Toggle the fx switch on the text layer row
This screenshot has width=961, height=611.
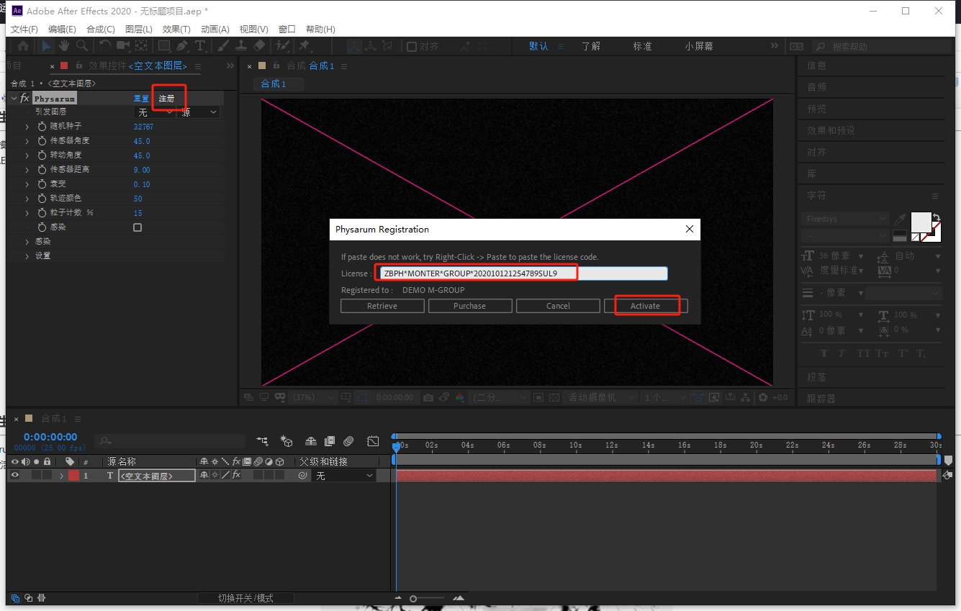point(236,475)
